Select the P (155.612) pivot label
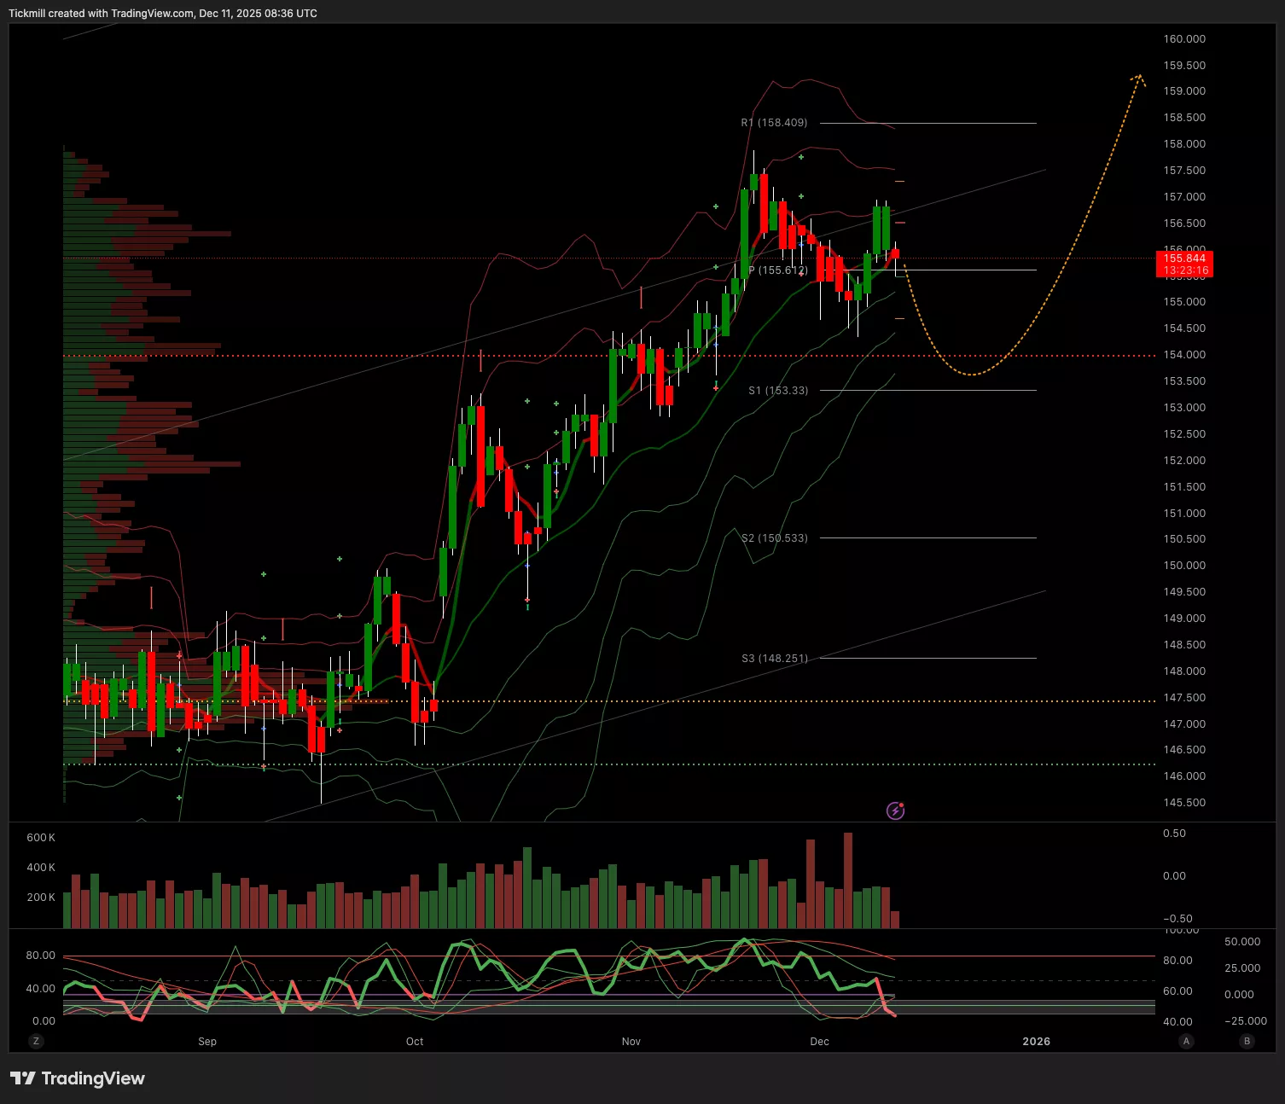Image resolution: width=1285 pixels, height=1104 pixels. (777, 270)
